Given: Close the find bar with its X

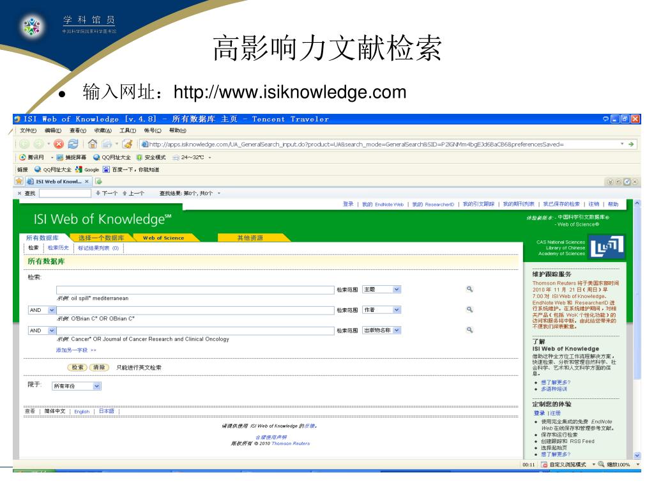Looking at the screenshot, I should (19, 193).
